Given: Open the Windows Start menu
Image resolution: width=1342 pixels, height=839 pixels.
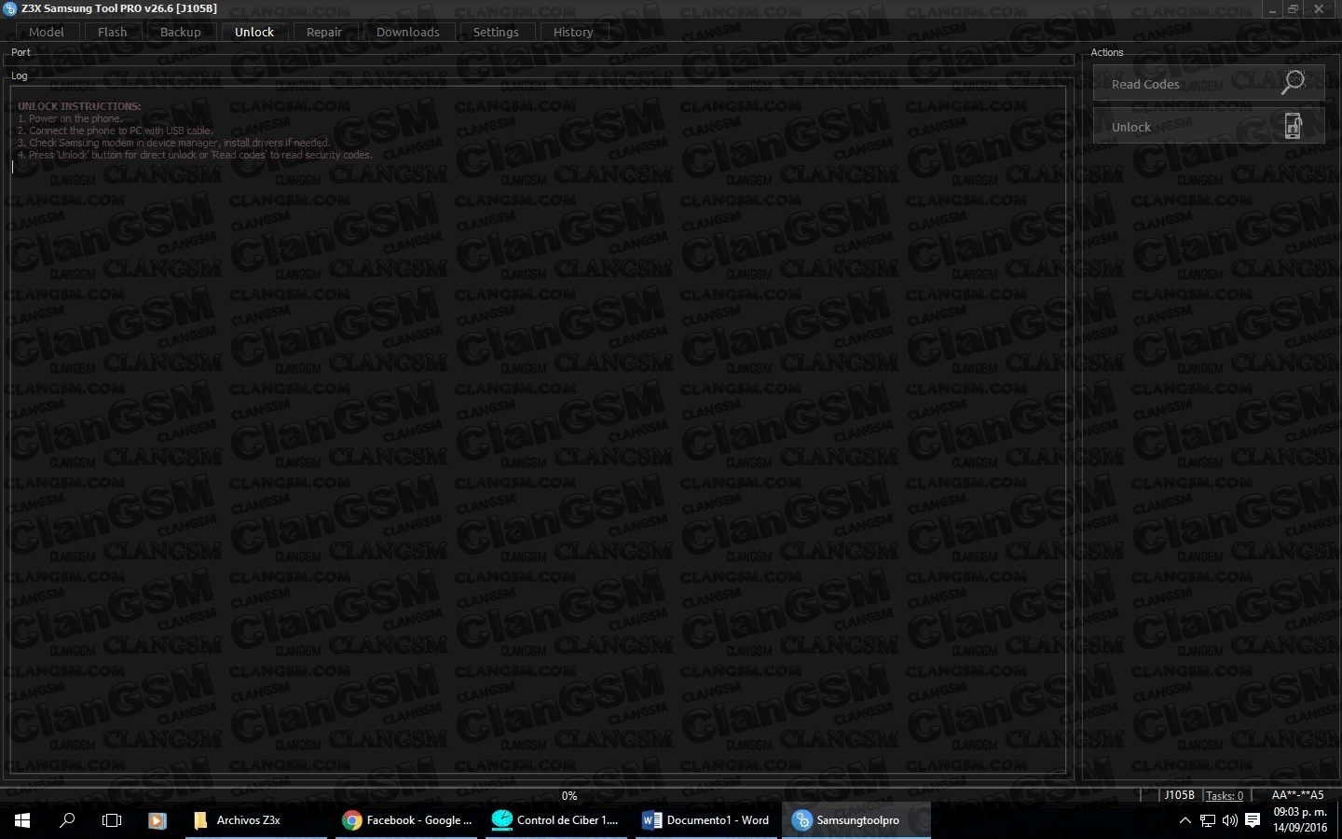Looking at the screenshot, I should coord(22,820).
